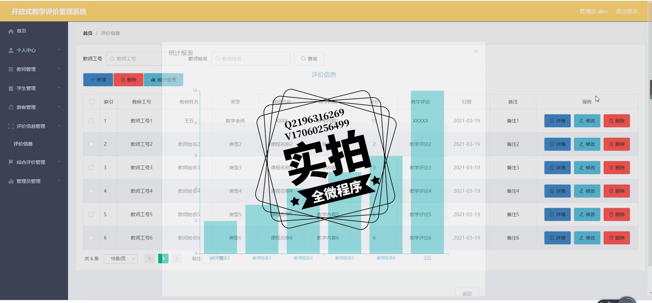Open the 10条/页 page size dropdown

pos(121,259)
